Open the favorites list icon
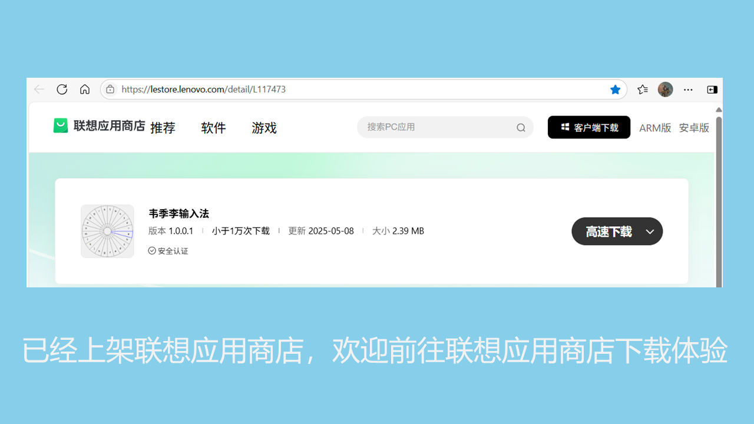The height and width of the screenshot is (424, 754). coord(643,90)
